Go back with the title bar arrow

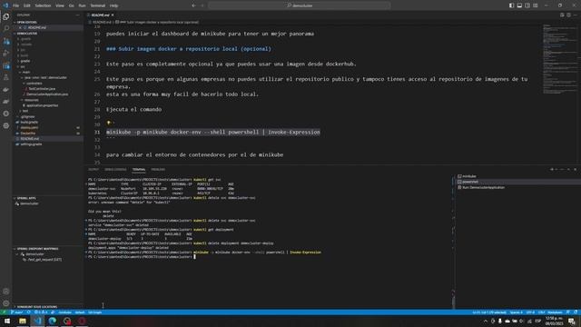[x=193, y=5]
